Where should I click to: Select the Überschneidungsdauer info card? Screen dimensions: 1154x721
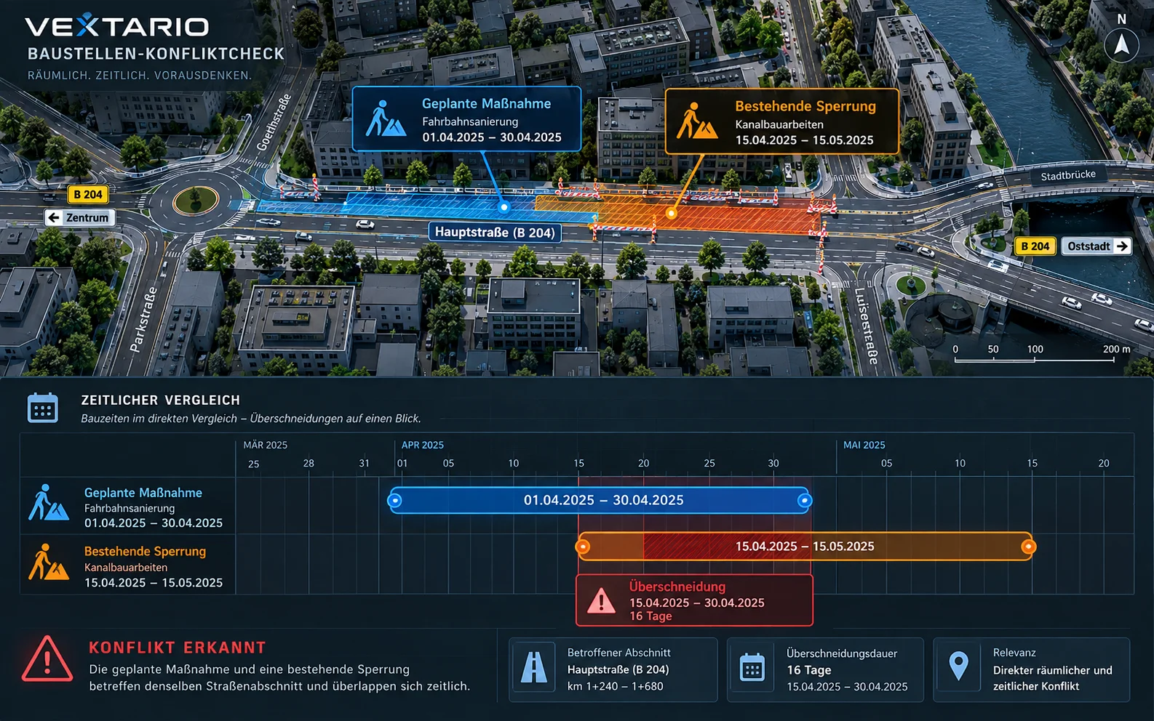coord(825,669)
